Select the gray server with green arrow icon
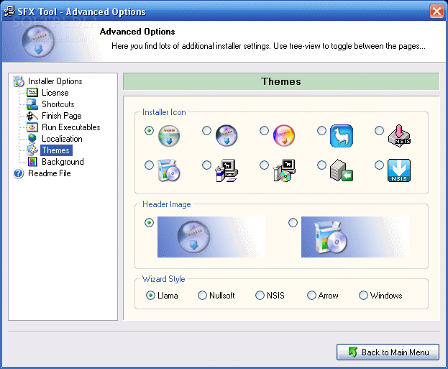The height and width of the screenshot is (369, 448). [x=342, y=170]
